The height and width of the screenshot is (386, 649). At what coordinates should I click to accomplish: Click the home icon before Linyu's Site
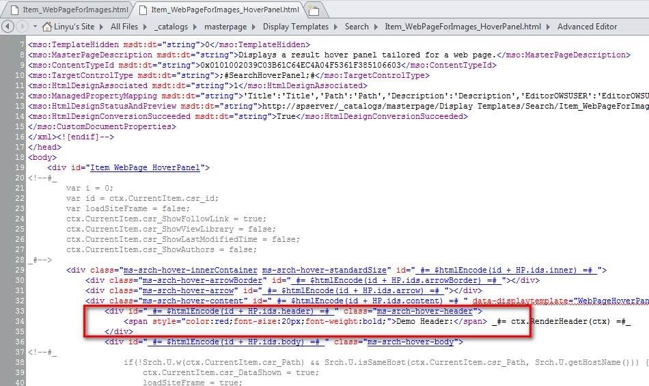click(x=47, y=27)
